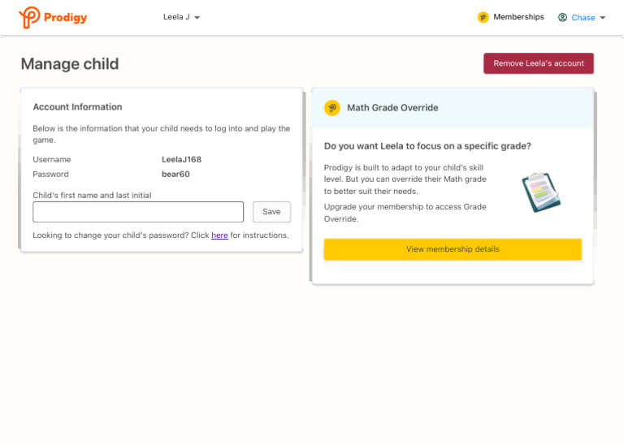The width and height of the screenshot is (624, 445).
Task: Focus the child's first name input field
Action: click(x=138, y=212)
